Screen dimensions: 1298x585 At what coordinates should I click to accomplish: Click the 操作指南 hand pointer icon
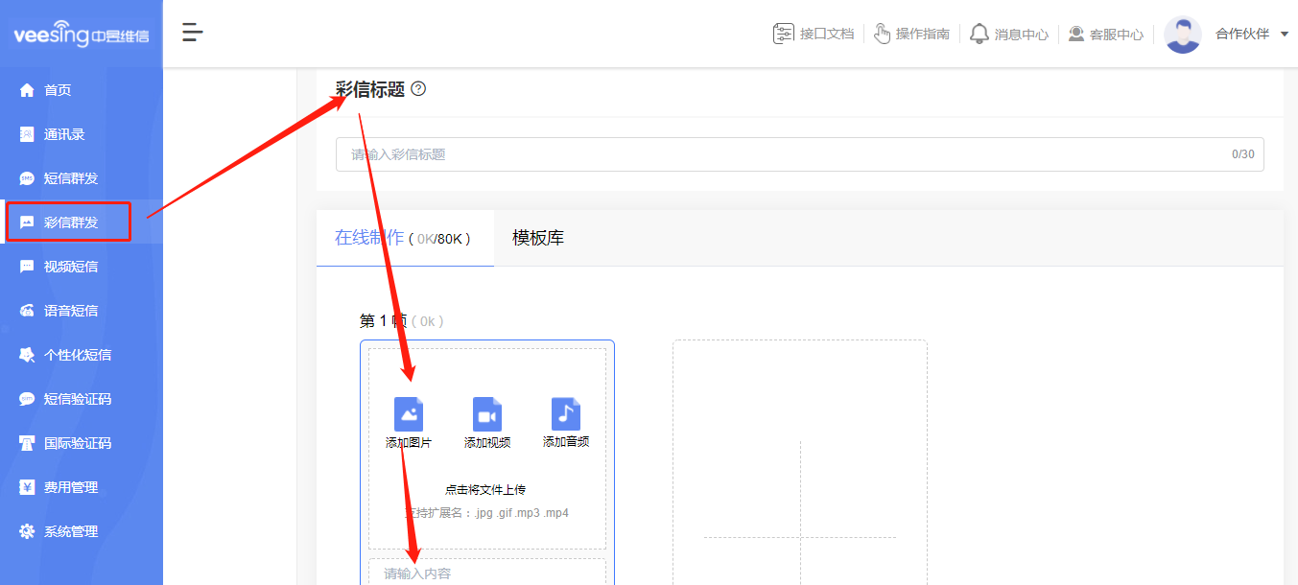click(x=882, y=33)
